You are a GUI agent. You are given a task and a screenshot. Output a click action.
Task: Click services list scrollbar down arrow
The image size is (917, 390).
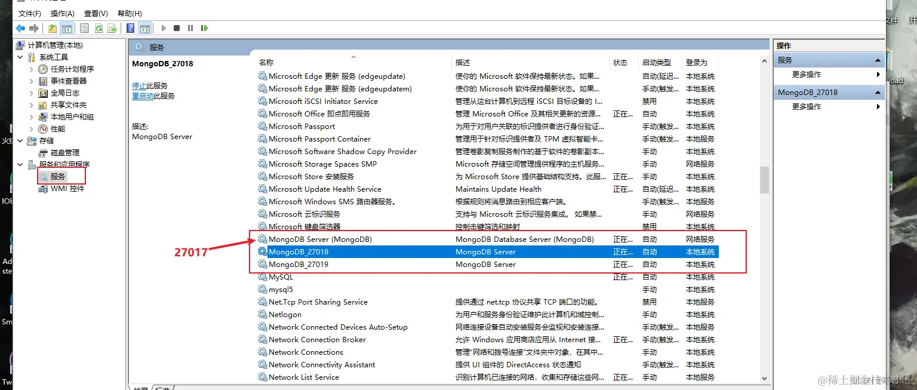(764, 377)
